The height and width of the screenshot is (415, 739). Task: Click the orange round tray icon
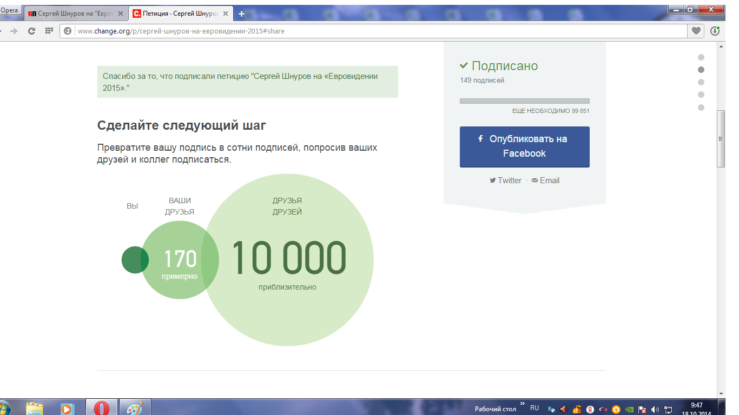pyautogui.click(x=616, y=409)
